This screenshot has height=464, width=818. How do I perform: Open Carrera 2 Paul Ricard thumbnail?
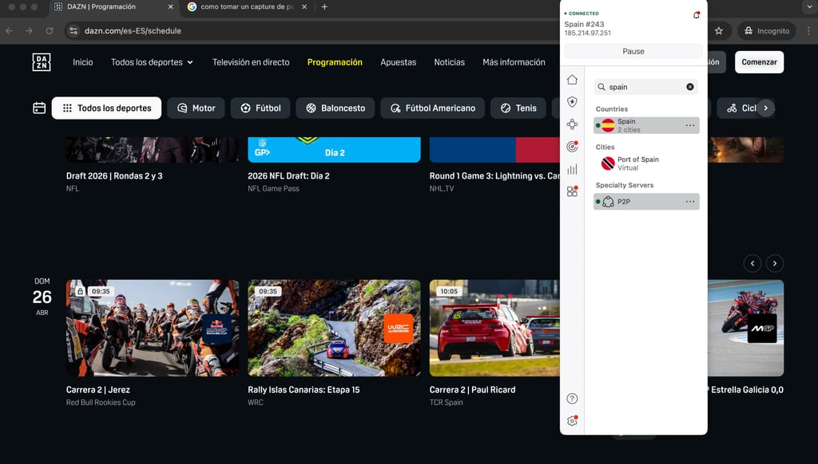pyautogui.click(x=494, y=328)
